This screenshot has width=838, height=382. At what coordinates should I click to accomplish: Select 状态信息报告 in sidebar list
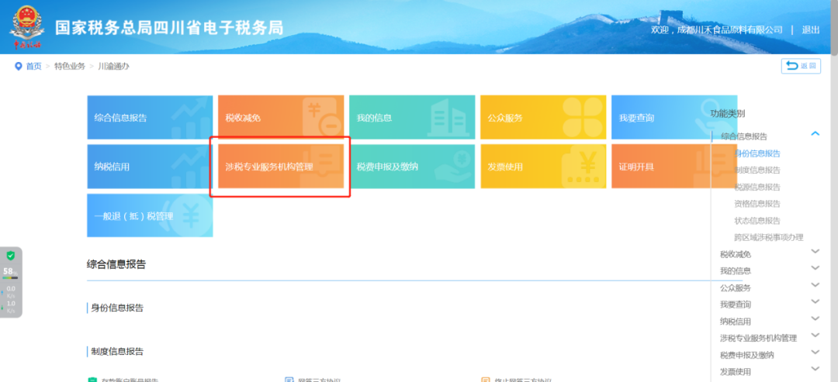click(x=757, y=220)
